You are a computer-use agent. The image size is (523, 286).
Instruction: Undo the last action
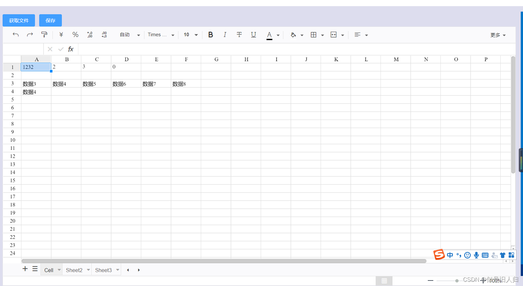[x=16, y=35]
